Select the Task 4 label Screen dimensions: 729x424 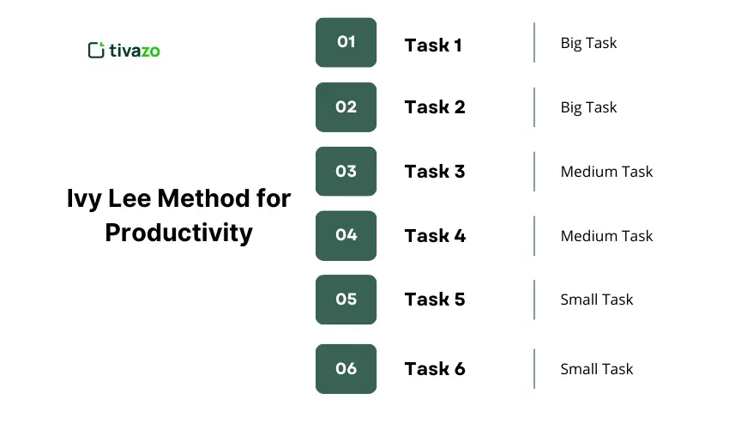tap(435, 236)
